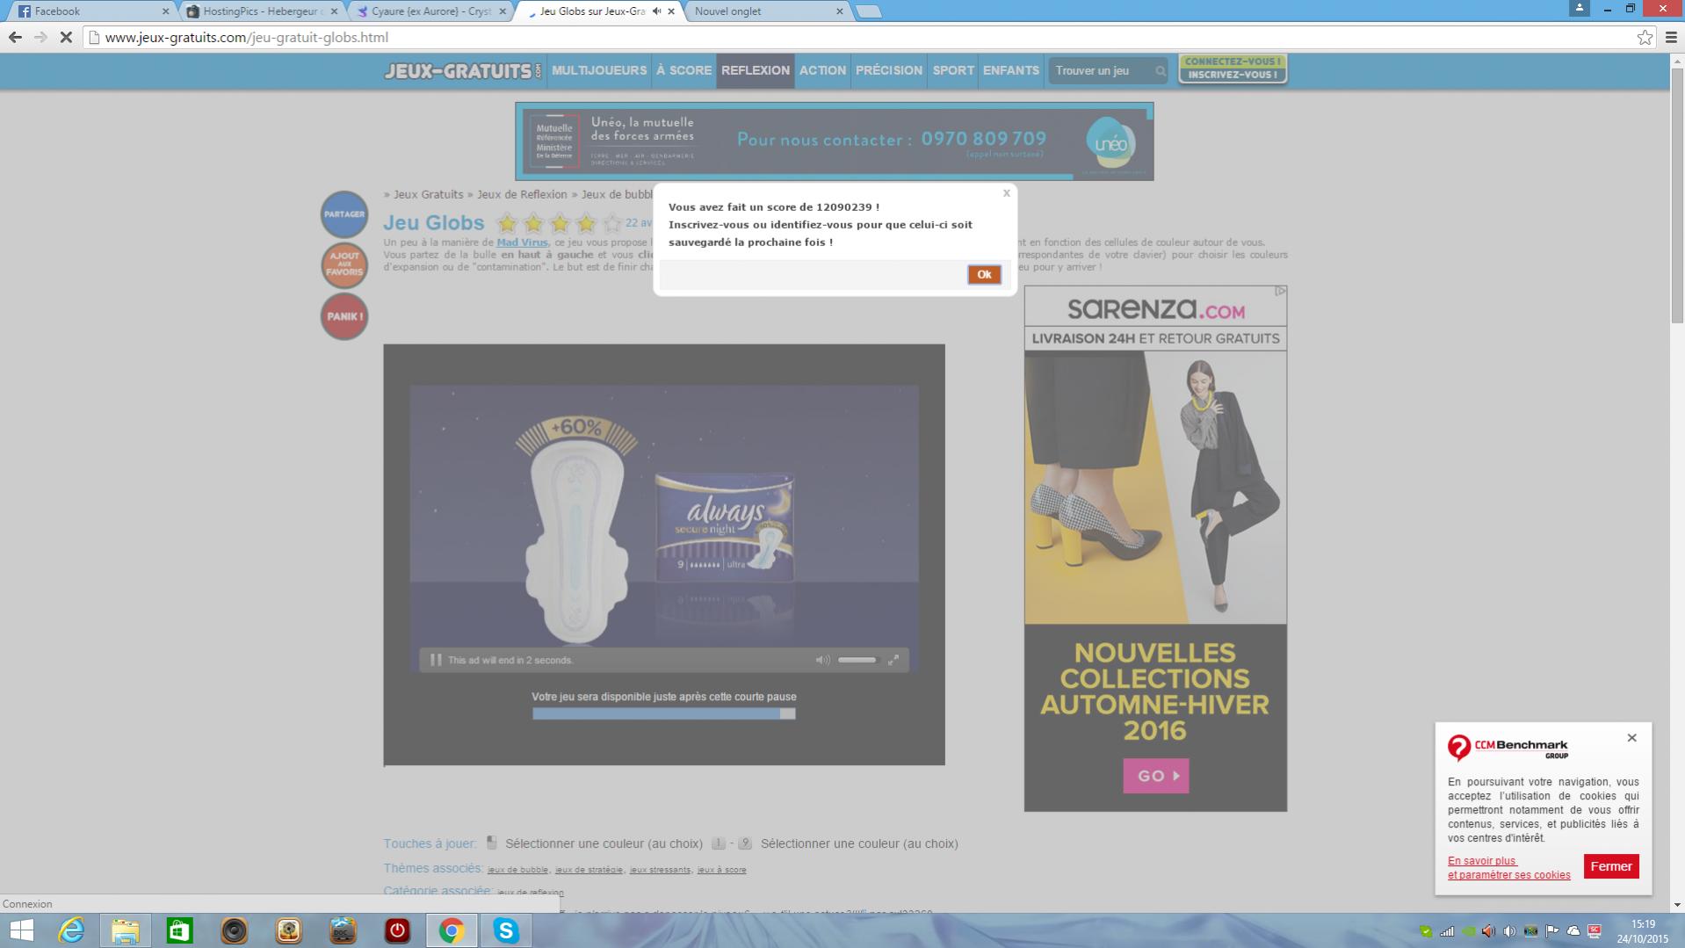The height and width of the screenshot is (948, 1685).
Task: Adjust the ad volume slider
Action: point(857,660)
